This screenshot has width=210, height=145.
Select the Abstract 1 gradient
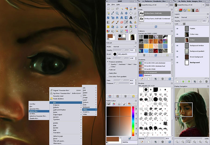coord(155,75)
